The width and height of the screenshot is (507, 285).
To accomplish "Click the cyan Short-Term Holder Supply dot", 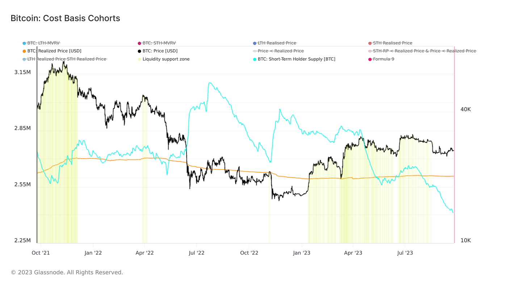I will pos(255,59).
